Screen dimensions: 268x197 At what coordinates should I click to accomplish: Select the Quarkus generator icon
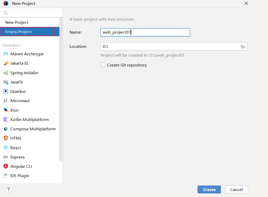click(5, 91)
